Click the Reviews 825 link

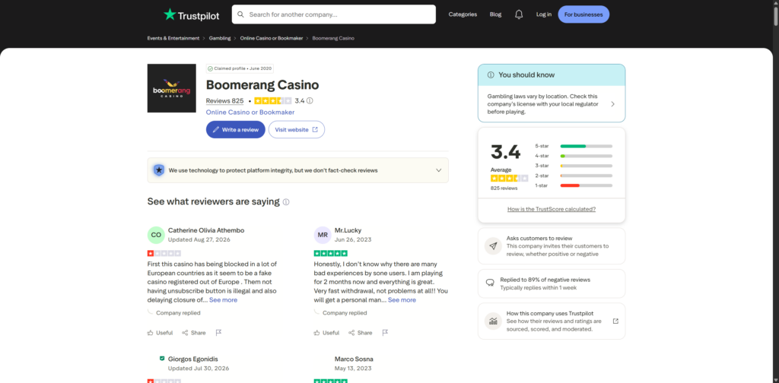coord(224,101)
